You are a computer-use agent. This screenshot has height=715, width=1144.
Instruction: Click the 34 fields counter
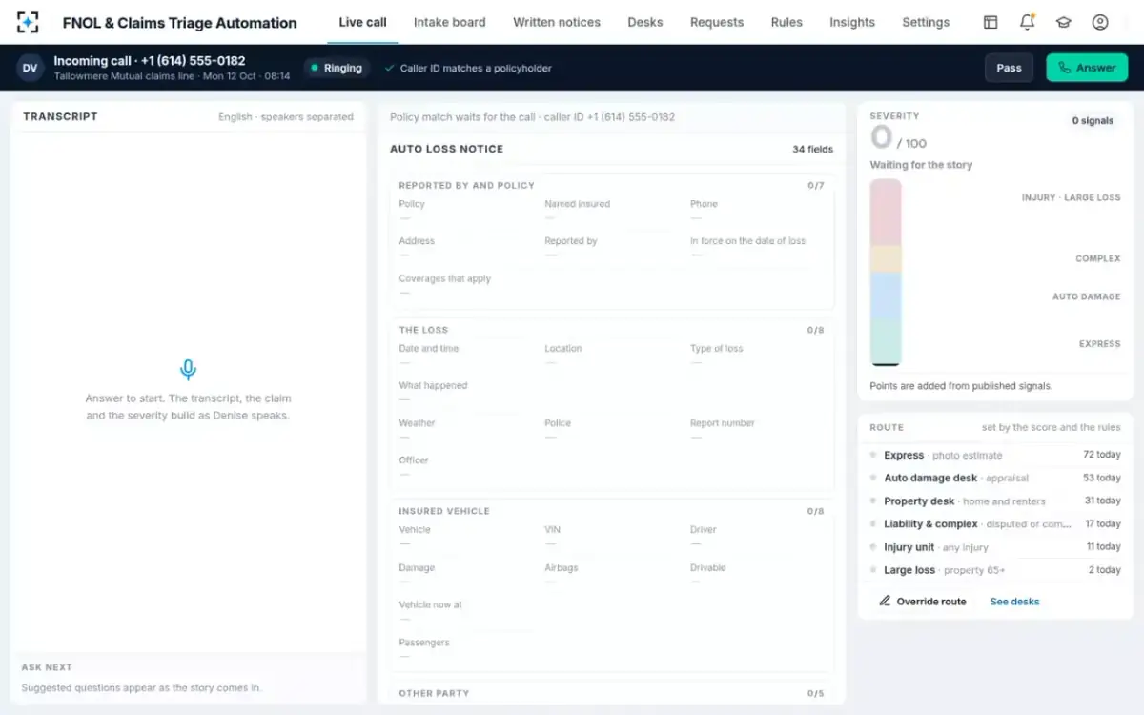click(812, 150)
